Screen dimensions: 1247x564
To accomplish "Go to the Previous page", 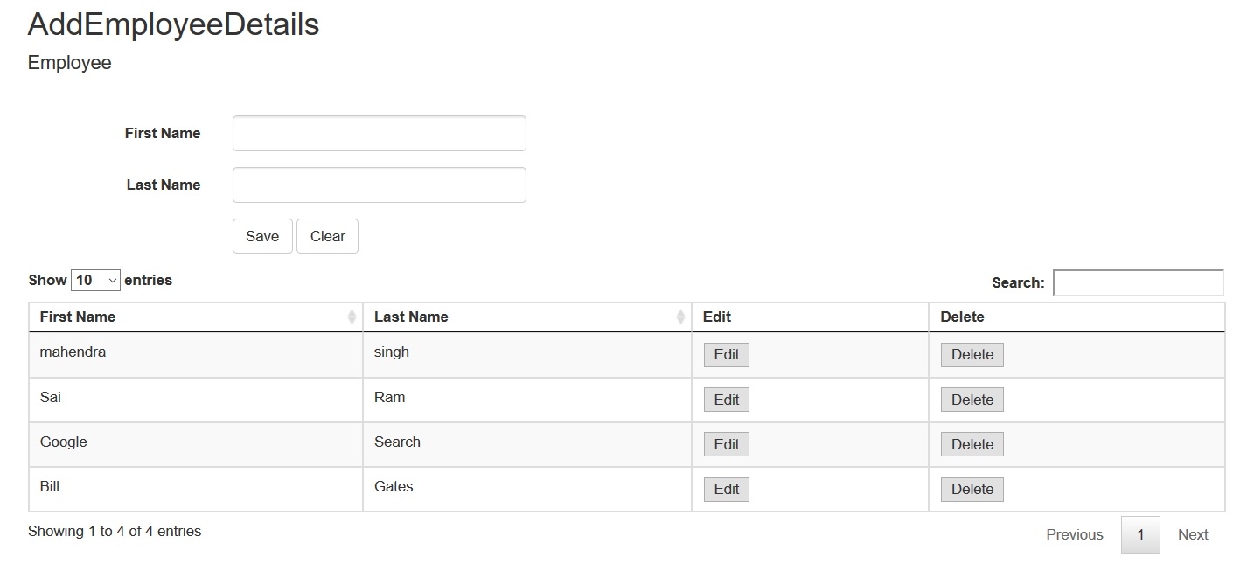I will click(x=1075, y=534).
